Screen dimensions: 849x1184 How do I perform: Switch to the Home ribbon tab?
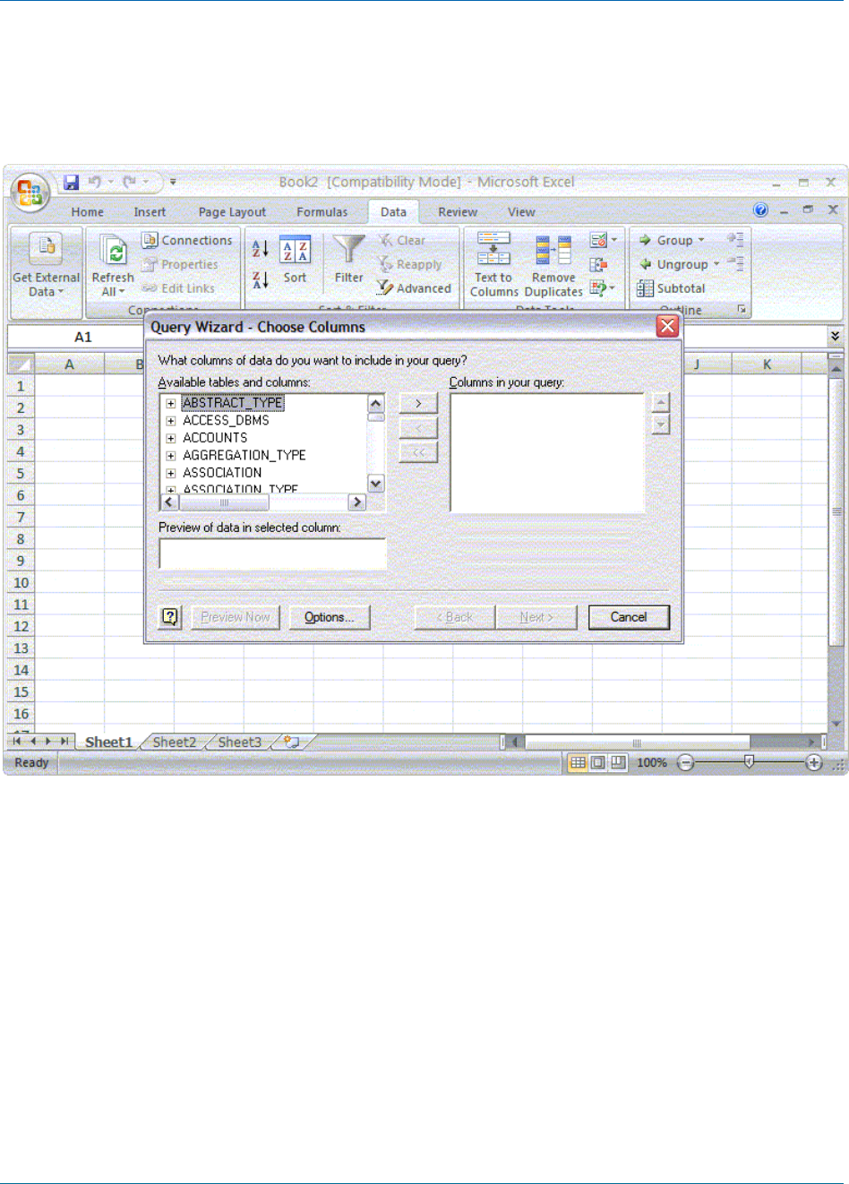(x=88, y=212)
